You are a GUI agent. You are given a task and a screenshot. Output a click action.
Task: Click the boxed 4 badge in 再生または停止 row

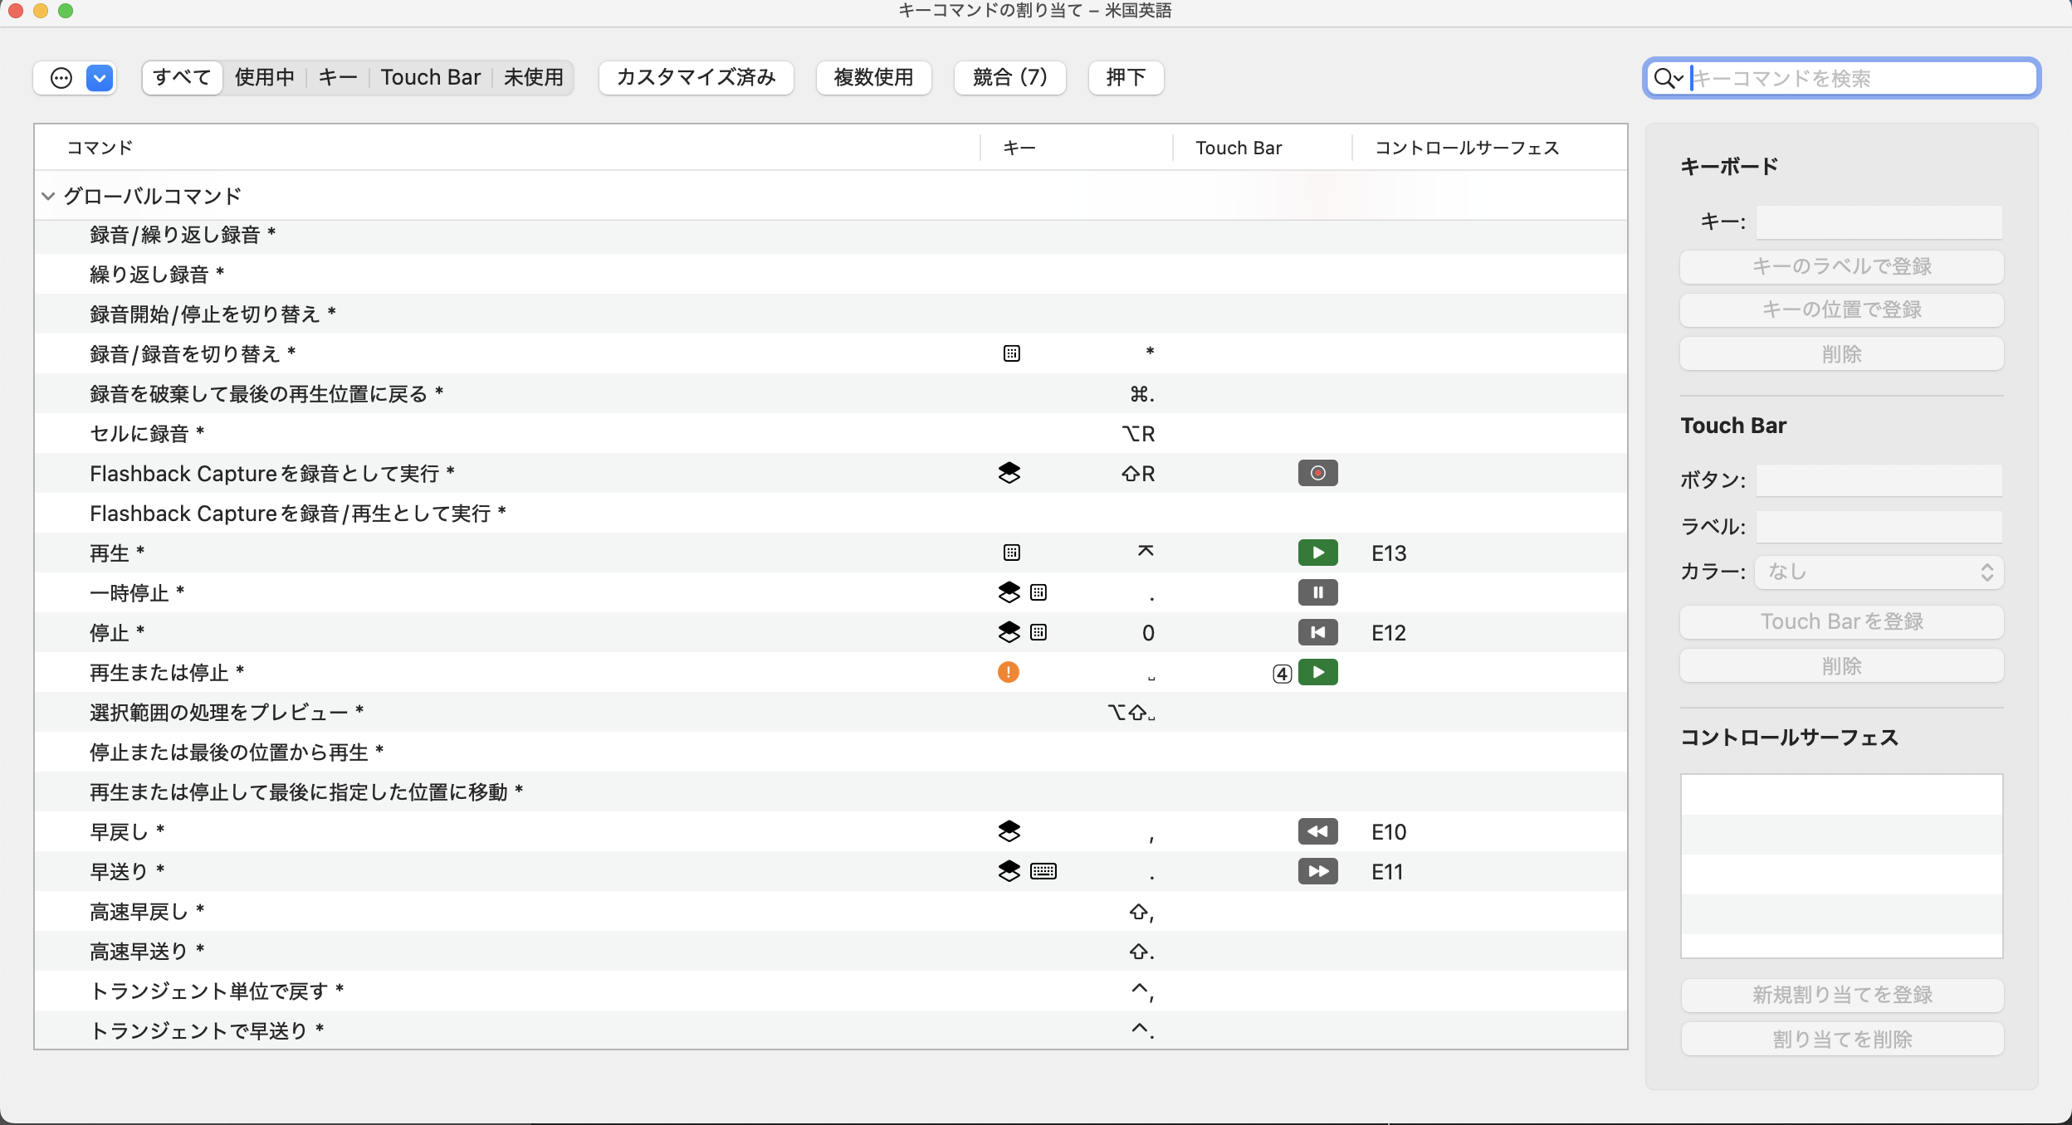click(x=1282, y=674)
